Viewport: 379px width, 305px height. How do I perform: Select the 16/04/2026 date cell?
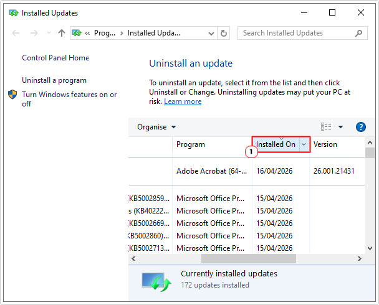click(274, 171)
